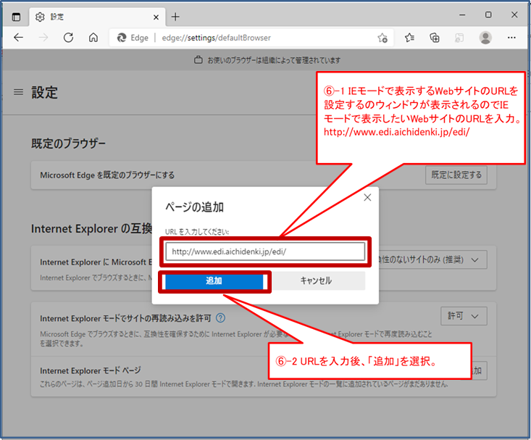Click the forward arrow button
Screen dimensions: 531x440
(43, 37)
